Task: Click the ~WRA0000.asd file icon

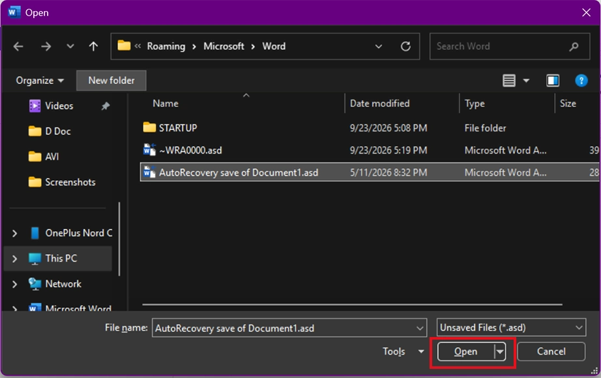Action: tap(149, 150)
